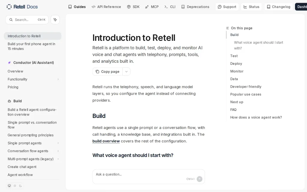Open the AI sparkle assistant button
307x192 pixels.
(x=55, y=19)
